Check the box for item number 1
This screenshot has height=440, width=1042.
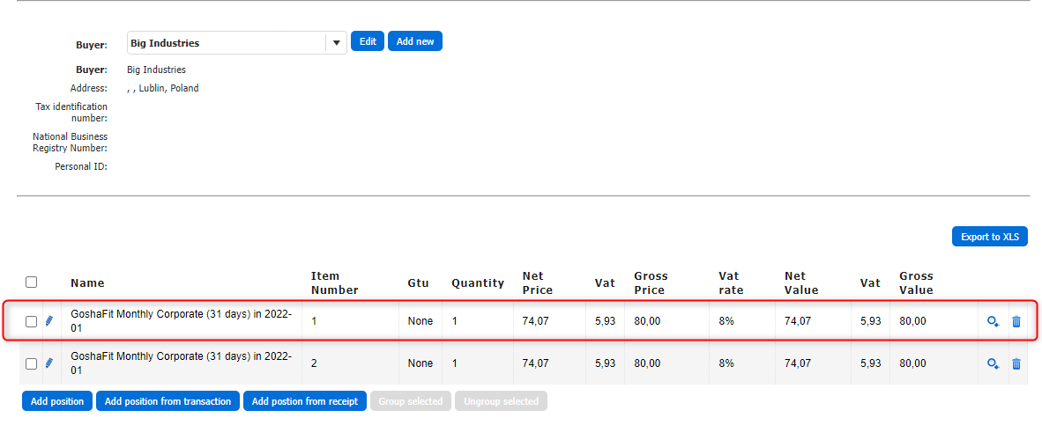pyautogui.click(x=32, y=322)
